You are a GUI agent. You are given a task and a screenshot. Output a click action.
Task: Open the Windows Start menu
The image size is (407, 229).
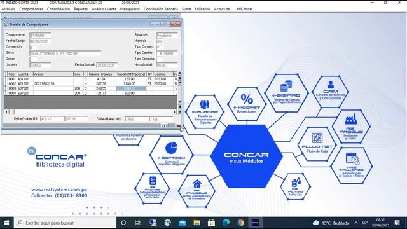point(6,223)
